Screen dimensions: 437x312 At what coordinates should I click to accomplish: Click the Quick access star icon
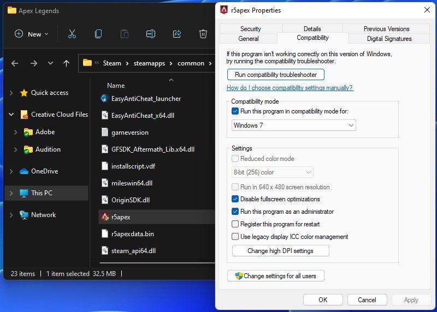[x=24, y=93]
